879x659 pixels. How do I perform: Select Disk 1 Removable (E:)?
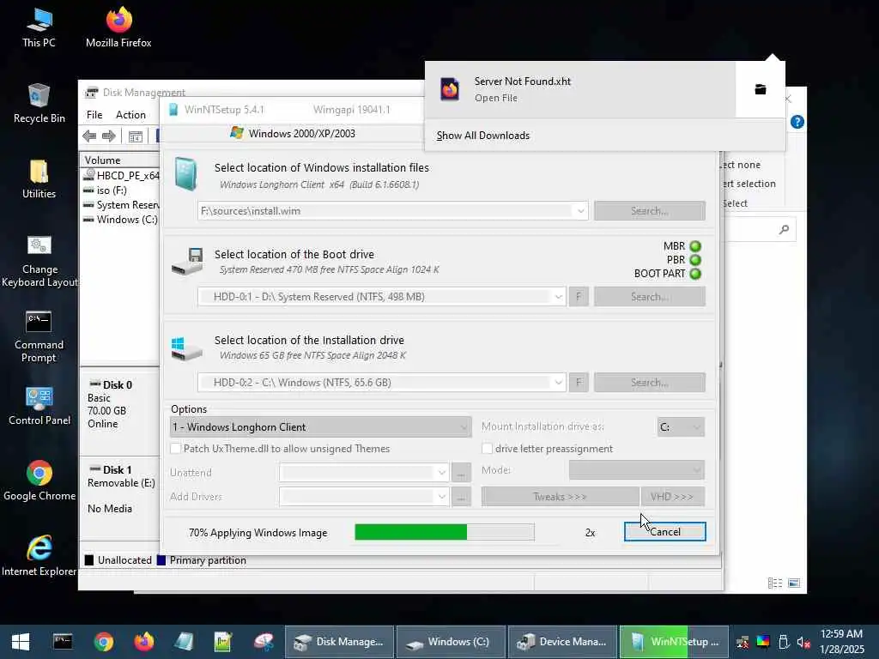[120, 498]
